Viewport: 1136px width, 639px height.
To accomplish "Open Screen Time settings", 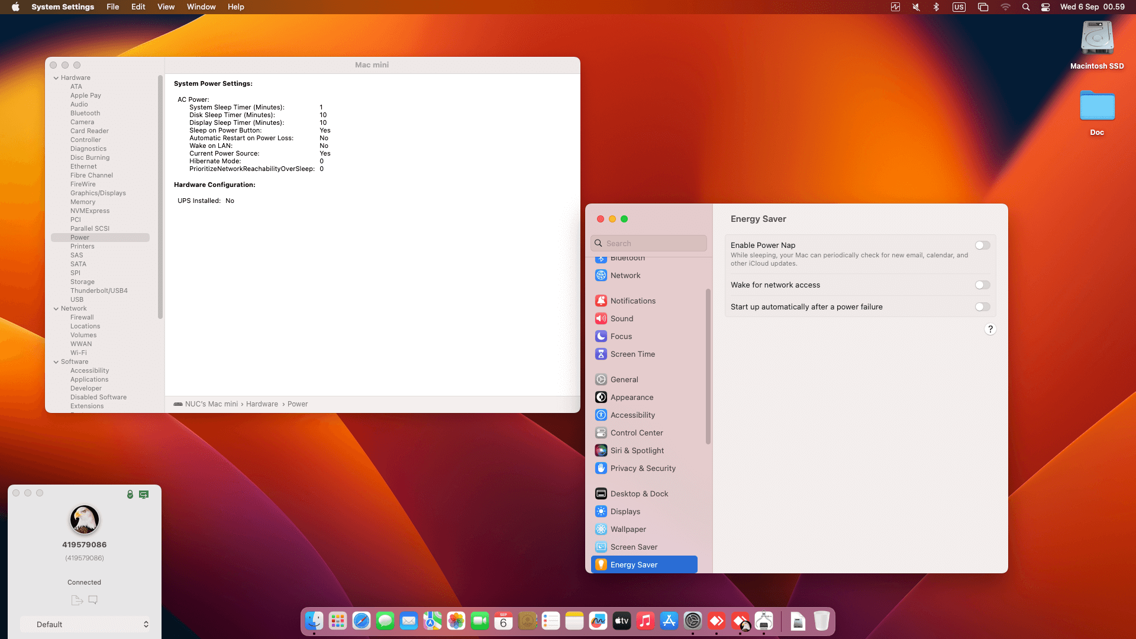I will pos(632,354).
